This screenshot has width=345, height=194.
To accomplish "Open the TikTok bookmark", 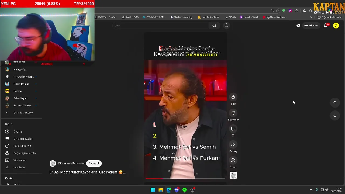I will (x=106, y=17).
